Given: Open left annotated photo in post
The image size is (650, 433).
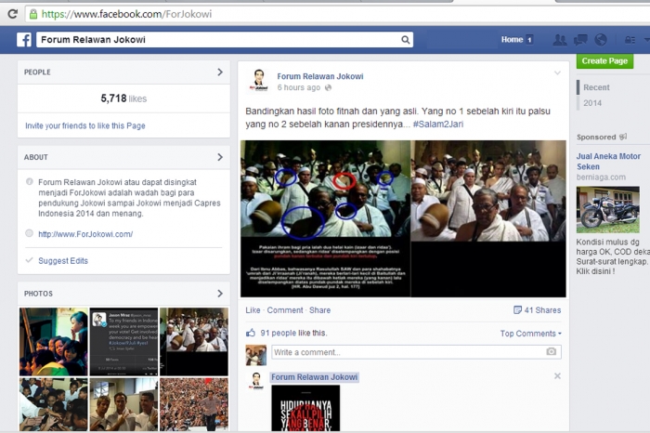Looking at the screenshot, I should [x=325, y=218].
